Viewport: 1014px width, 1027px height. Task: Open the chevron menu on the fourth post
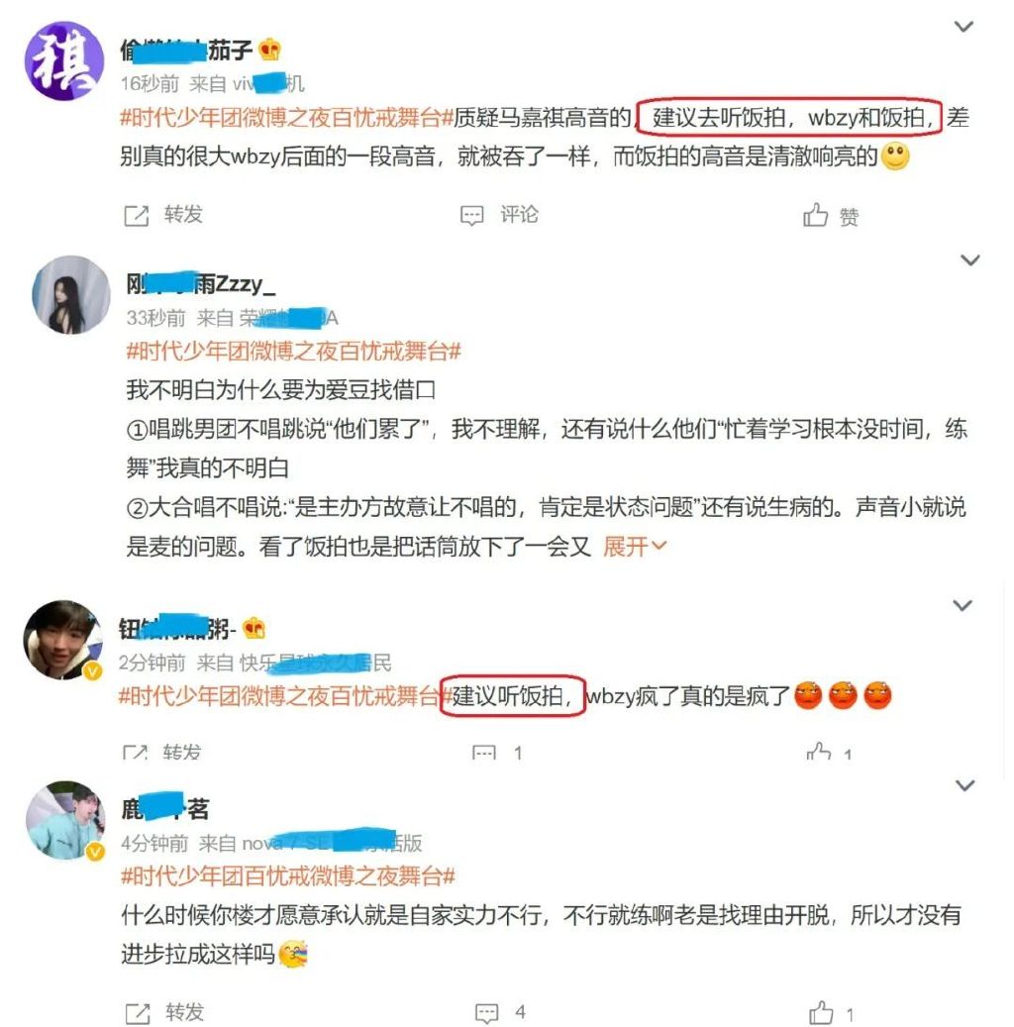(x=964, y=784)
